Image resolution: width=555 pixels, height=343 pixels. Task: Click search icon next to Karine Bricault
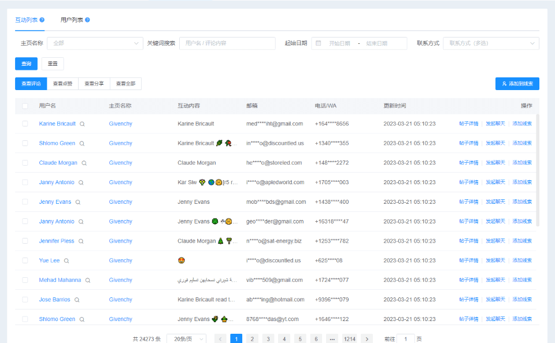coord(82,124)
